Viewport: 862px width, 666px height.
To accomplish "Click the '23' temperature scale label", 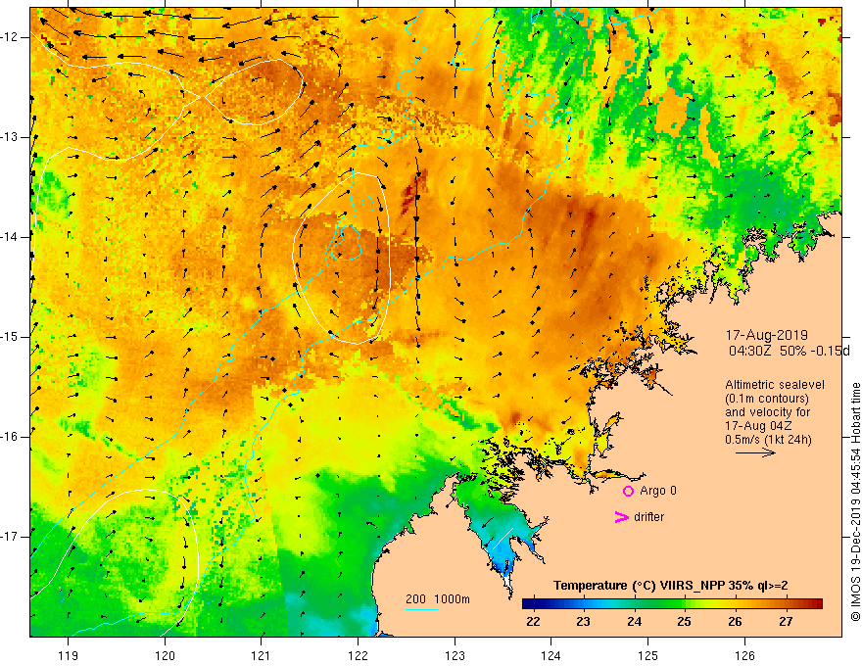I will pyautogui.click(x=583, y=622).
